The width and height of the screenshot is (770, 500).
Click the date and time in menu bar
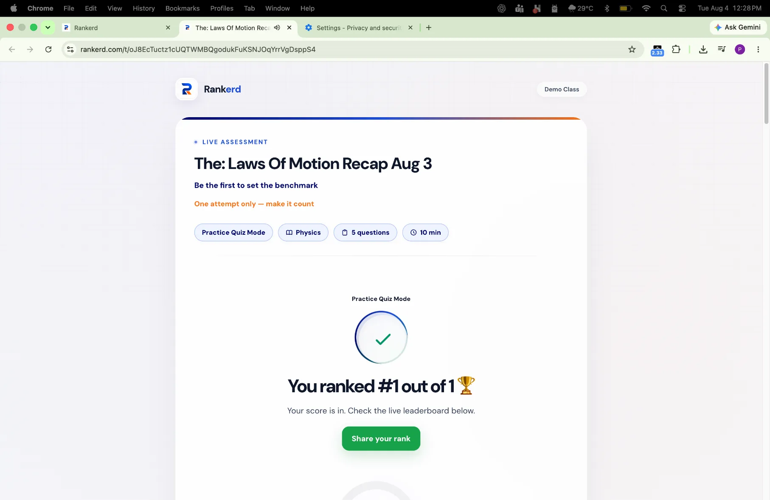click(729, 8)
